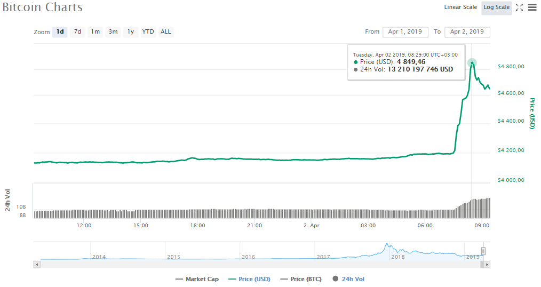The width and height of the screenshot is (541, 287).
Task: Open the To date field
Action: pos(467,32)
